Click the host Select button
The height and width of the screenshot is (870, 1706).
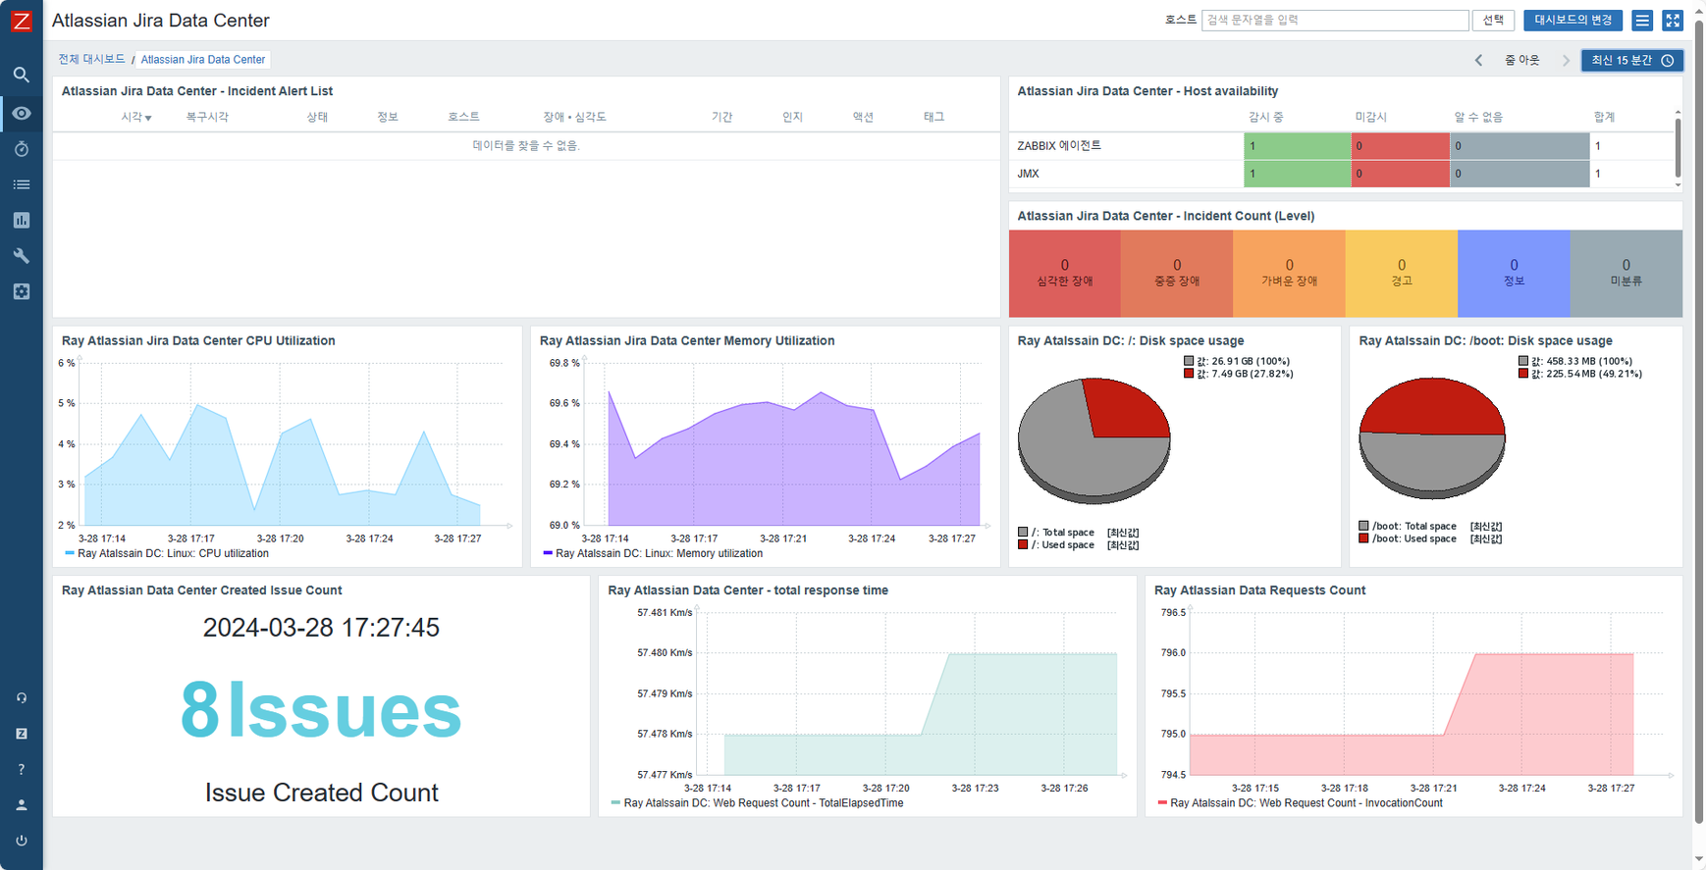pos(1493,20)
